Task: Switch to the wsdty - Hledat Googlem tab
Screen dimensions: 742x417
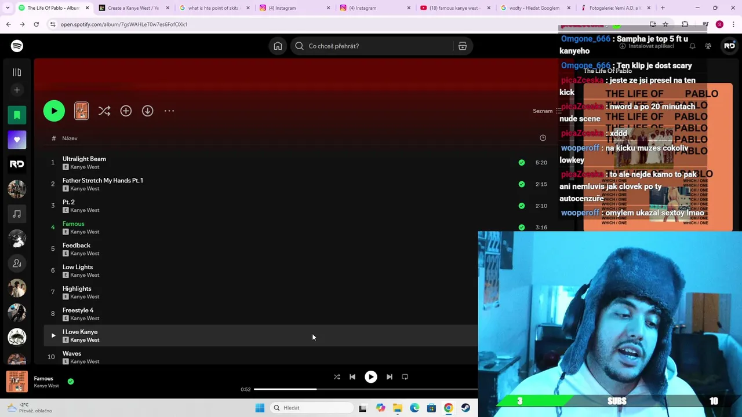Action: pos(536,8)
